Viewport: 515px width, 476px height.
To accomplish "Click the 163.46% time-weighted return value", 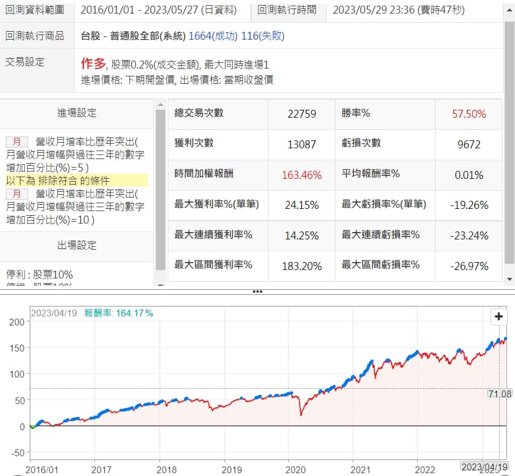I will (x=301, y=175).
